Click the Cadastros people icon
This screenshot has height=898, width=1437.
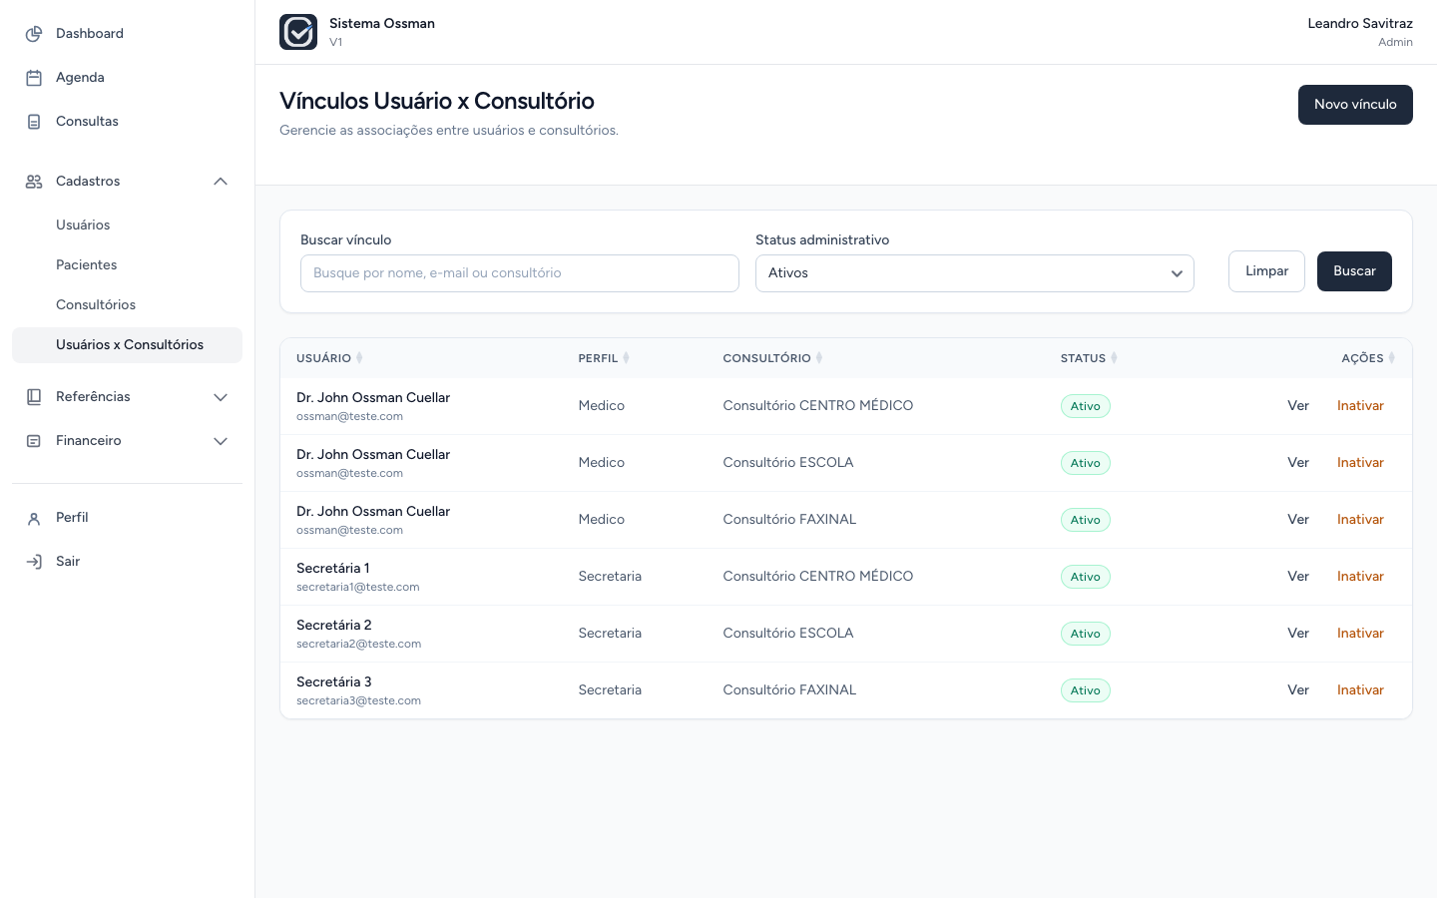pos(34,182)
